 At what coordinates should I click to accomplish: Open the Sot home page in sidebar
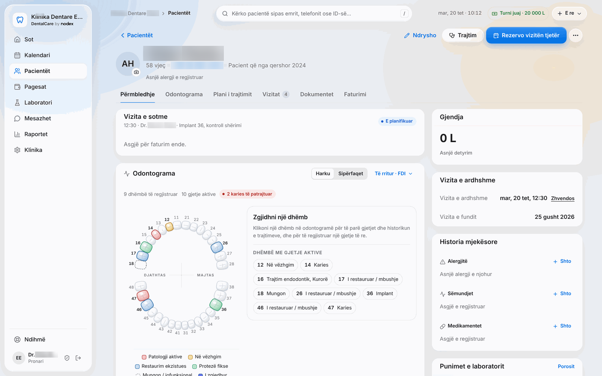pyautogui.click(x=48, y=39)
